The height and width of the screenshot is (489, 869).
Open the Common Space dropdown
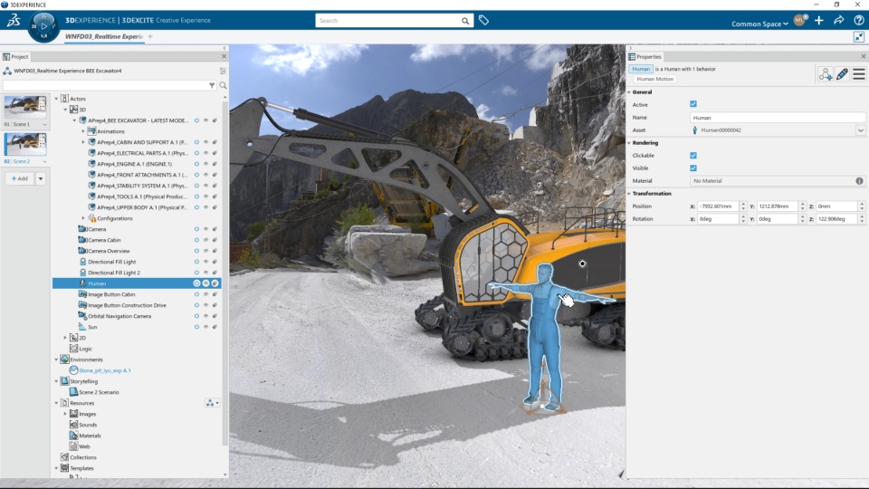(759, 24)
